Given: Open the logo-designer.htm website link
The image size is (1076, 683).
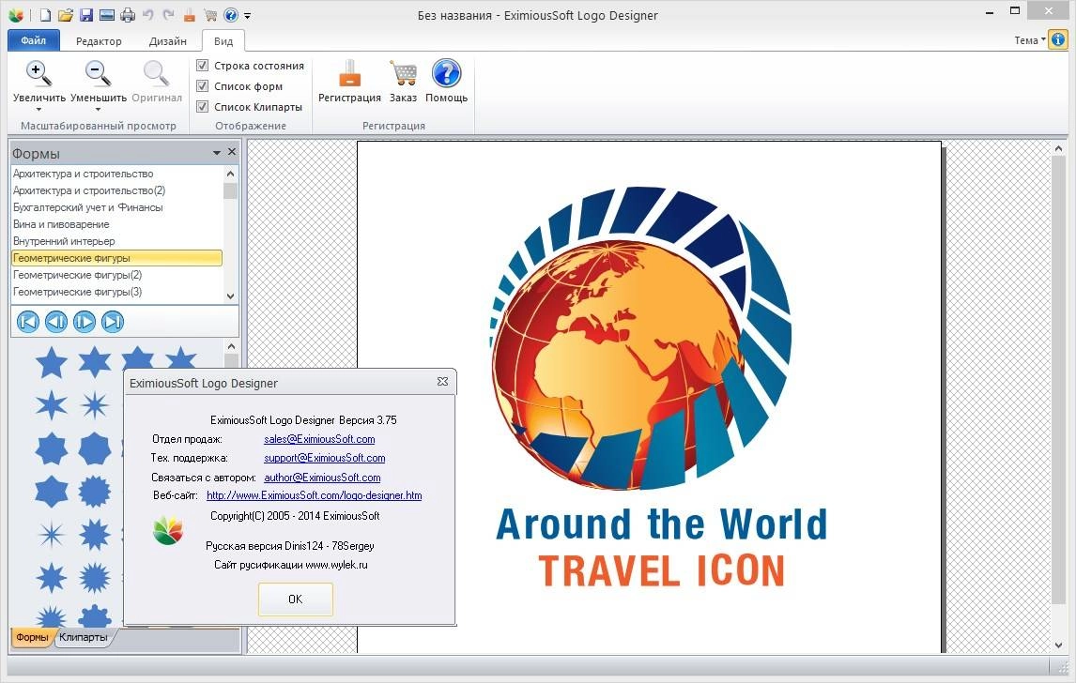Looking at the screenshot, I should pyautogui.click(x=315, y=495).
